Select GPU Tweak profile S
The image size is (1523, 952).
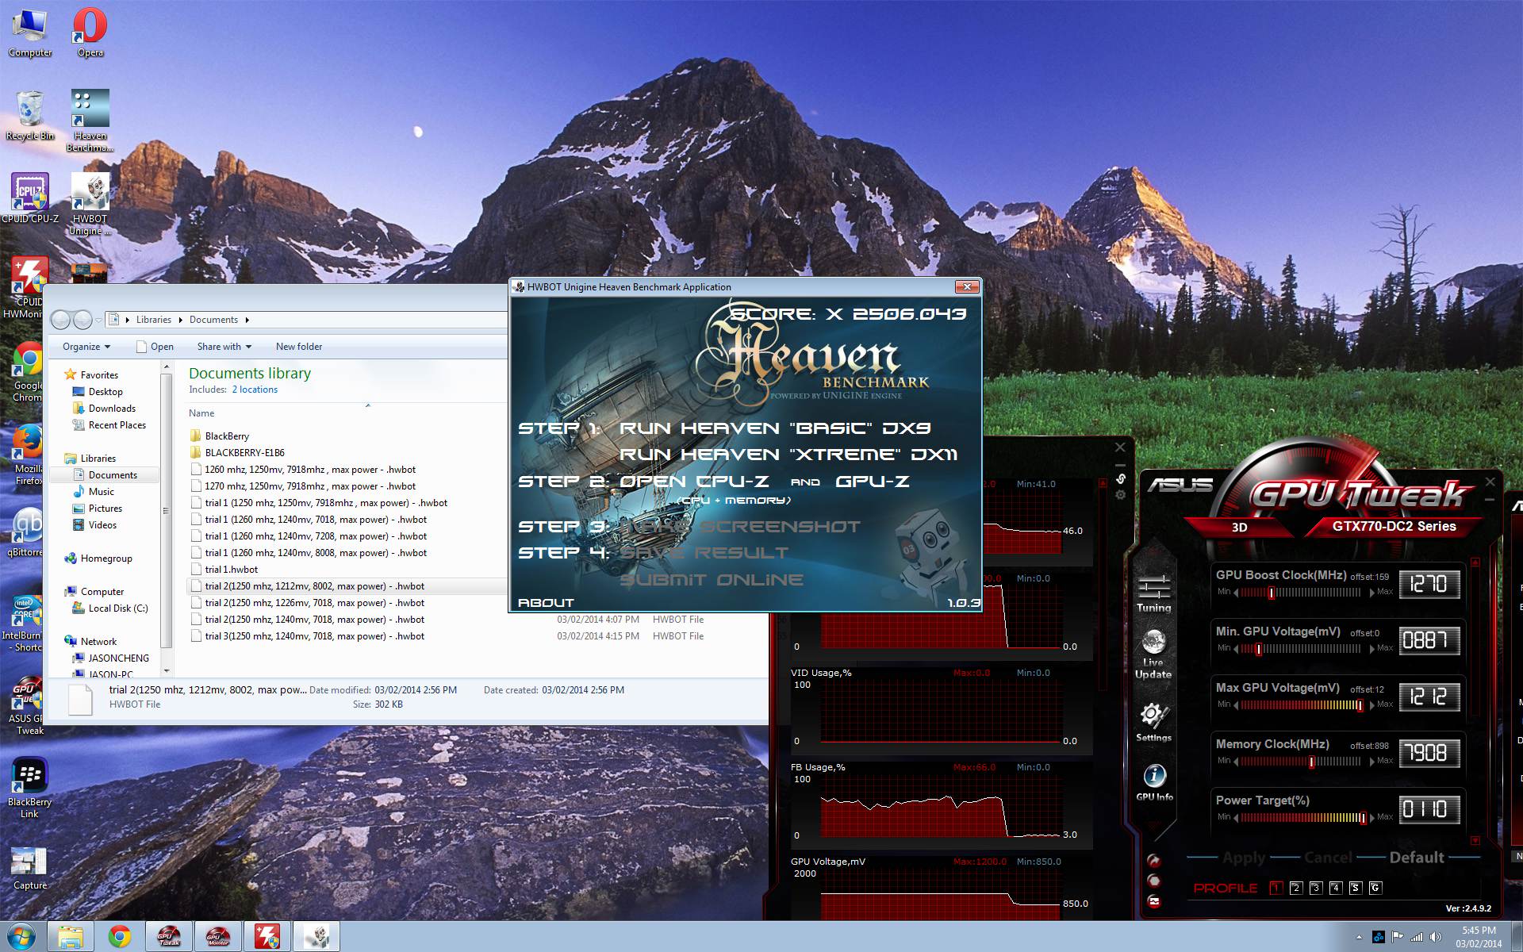(x=1355, y=888)
